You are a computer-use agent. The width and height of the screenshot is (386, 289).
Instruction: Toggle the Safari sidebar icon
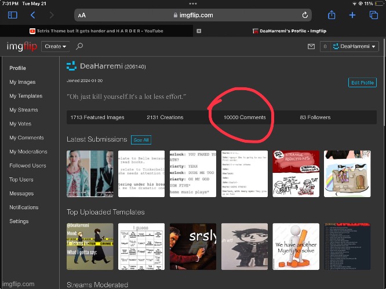pyautogui.click(x=13, y=16)
